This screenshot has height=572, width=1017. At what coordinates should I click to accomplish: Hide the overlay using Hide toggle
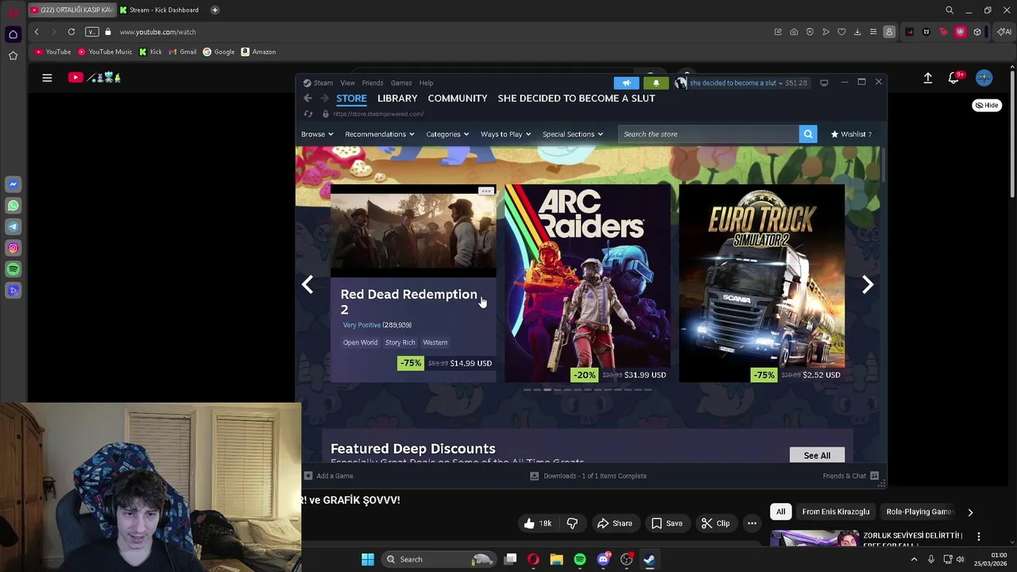point(988,105)
